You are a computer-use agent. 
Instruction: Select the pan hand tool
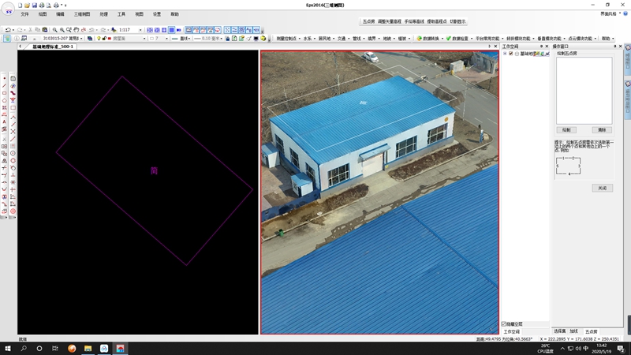tap(76, 30)
